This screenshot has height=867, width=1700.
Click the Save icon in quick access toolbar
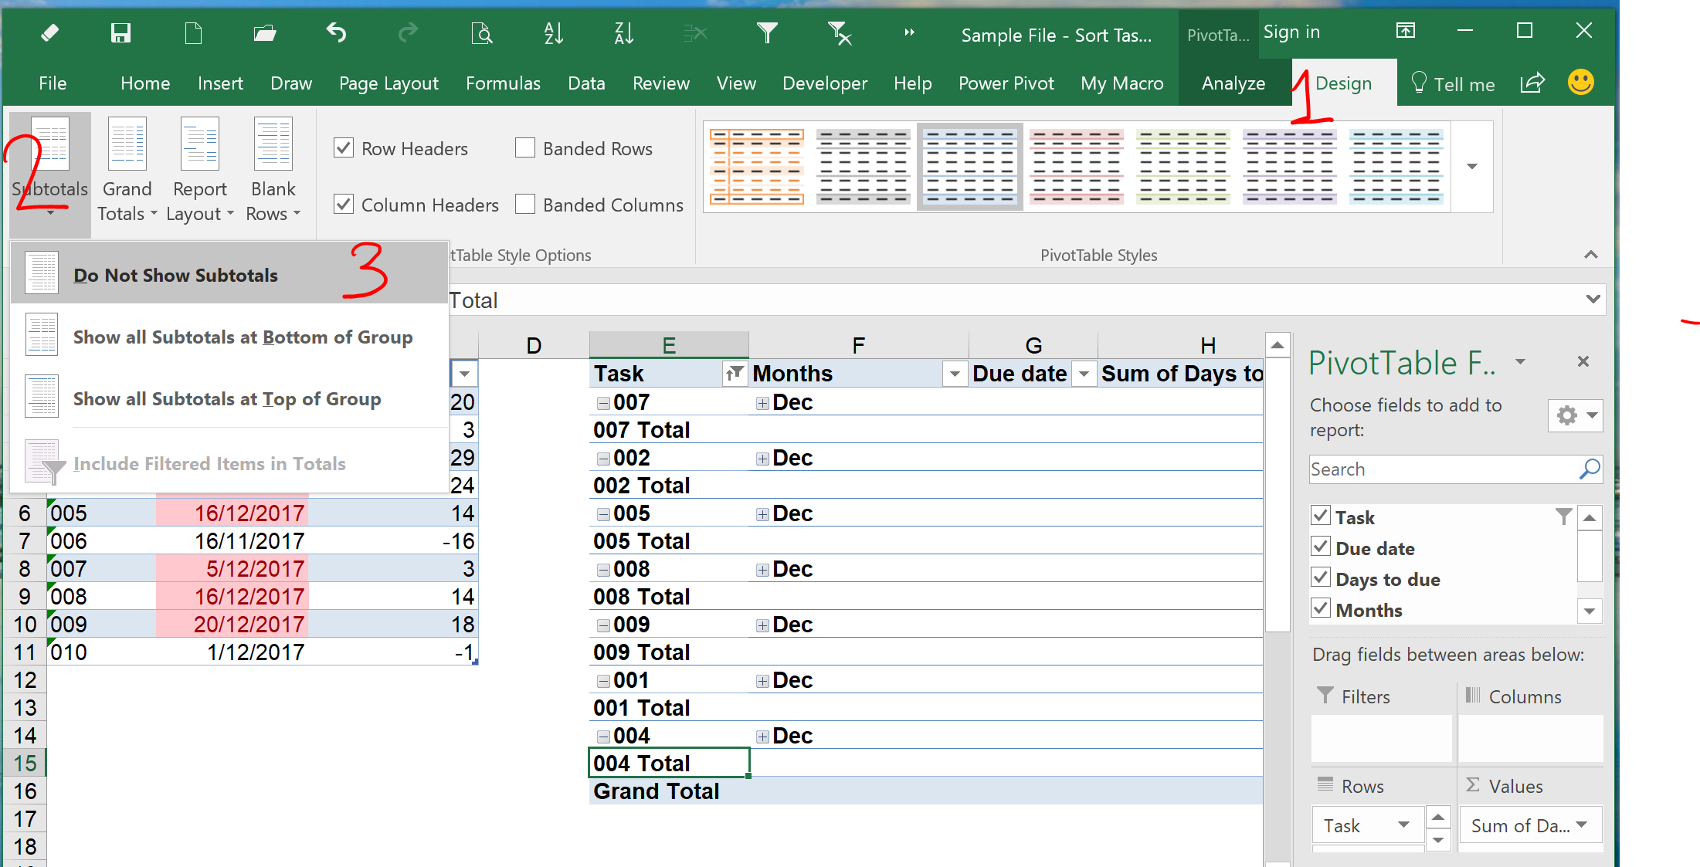(120, 32)
